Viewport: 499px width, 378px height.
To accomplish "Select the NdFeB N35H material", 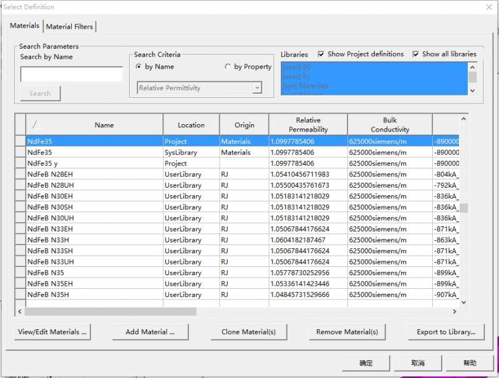I will pyautogui.click(x=243, y=294).
